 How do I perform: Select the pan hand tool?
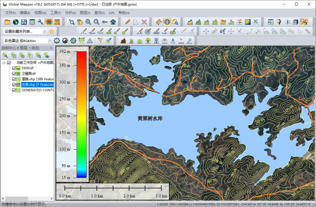[80, 22]
